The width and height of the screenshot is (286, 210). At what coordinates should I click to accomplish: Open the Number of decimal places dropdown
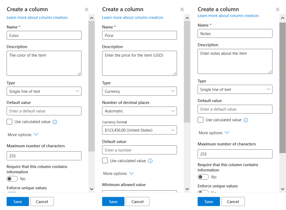pyautogui.click(x=140, y=111)
